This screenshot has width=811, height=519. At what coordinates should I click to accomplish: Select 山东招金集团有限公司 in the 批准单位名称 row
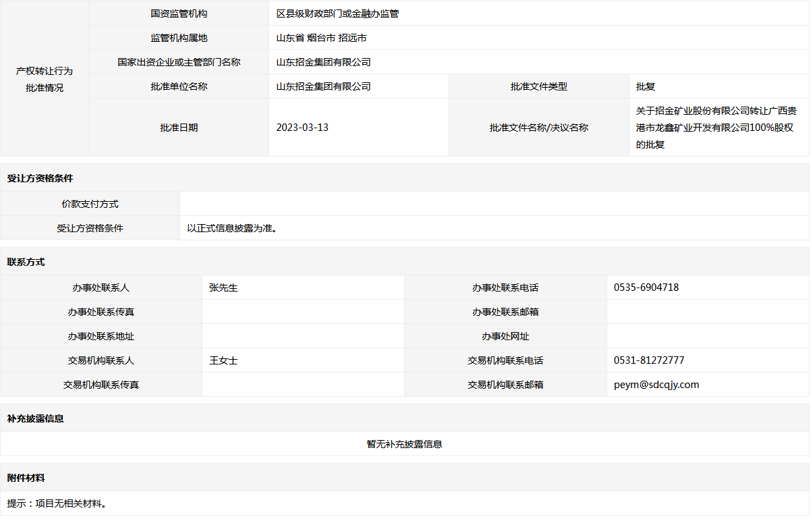324,86
